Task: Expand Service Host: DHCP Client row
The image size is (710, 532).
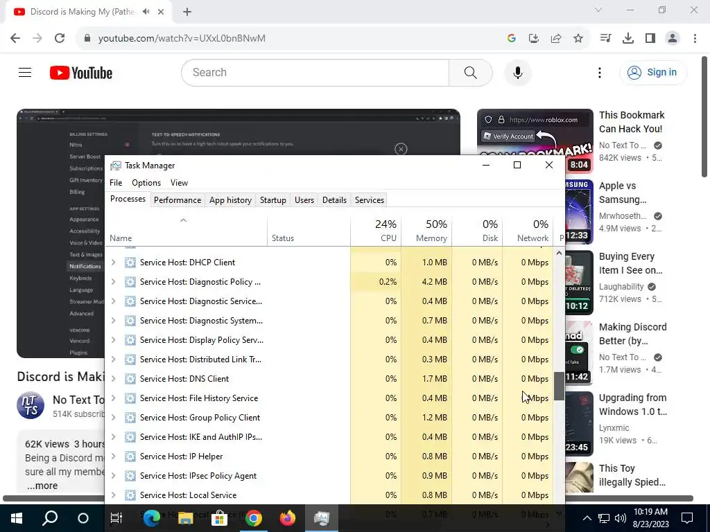Action: tap(113, 263)
